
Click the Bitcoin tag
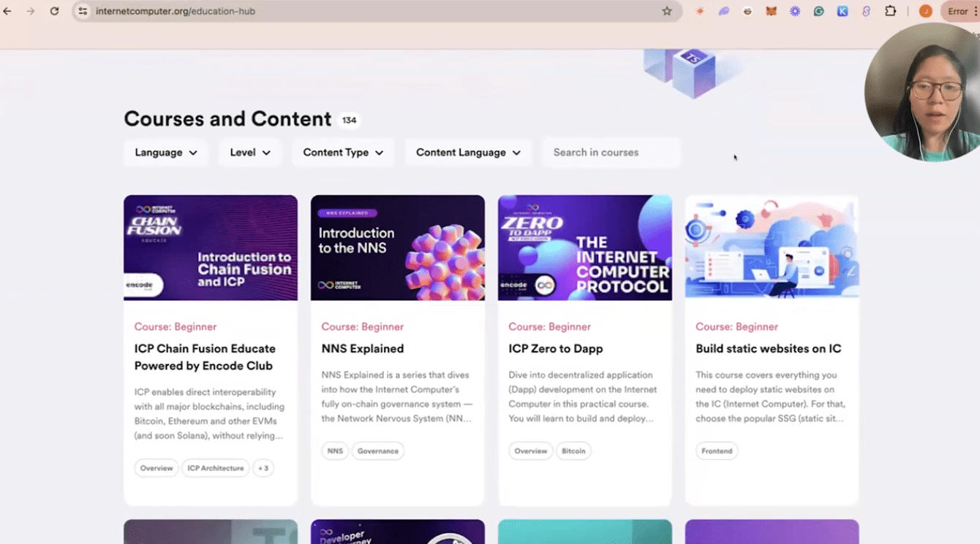[573, 451]
